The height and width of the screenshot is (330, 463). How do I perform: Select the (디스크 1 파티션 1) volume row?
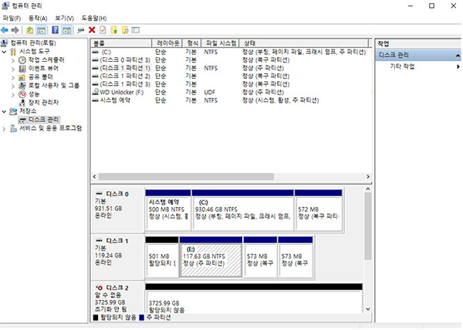point(230,68)
